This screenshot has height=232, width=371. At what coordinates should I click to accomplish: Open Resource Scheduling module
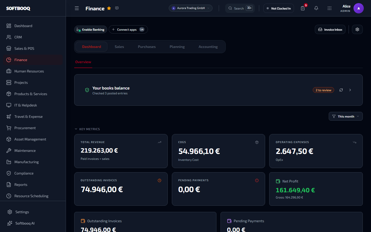pos(33,196)
